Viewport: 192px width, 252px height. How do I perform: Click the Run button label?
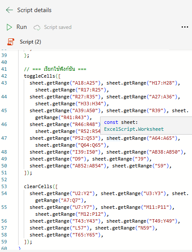(x=22, y=27)
